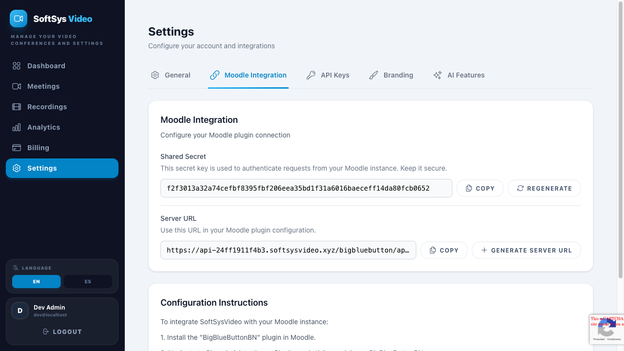Image resolution: width=624 pixels, height=351 pixels.
Task: Click the plus icon on Generate Server URL
Action: tap(484, 250)
